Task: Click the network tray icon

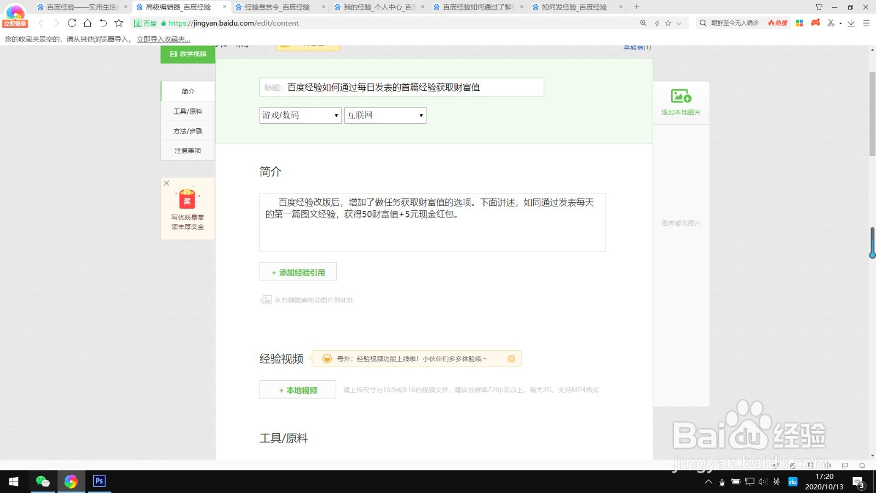Action: tap(750, 482)
